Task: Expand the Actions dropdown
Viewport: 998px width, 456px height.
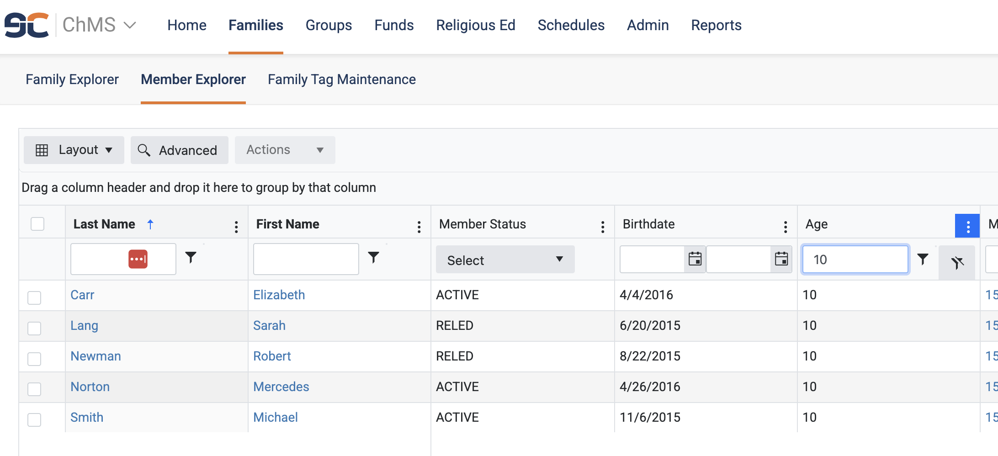Action: click(x=285, y=150)
